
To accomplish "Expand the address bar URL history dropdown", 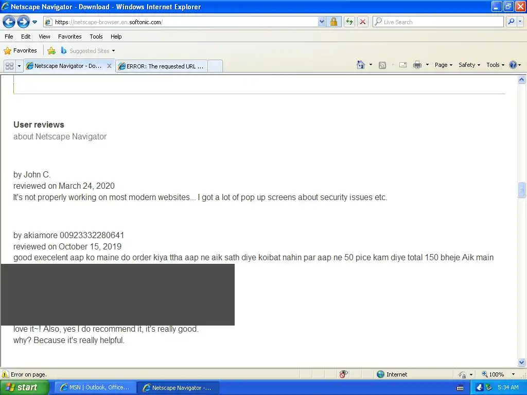I will (x=322, y=22).
